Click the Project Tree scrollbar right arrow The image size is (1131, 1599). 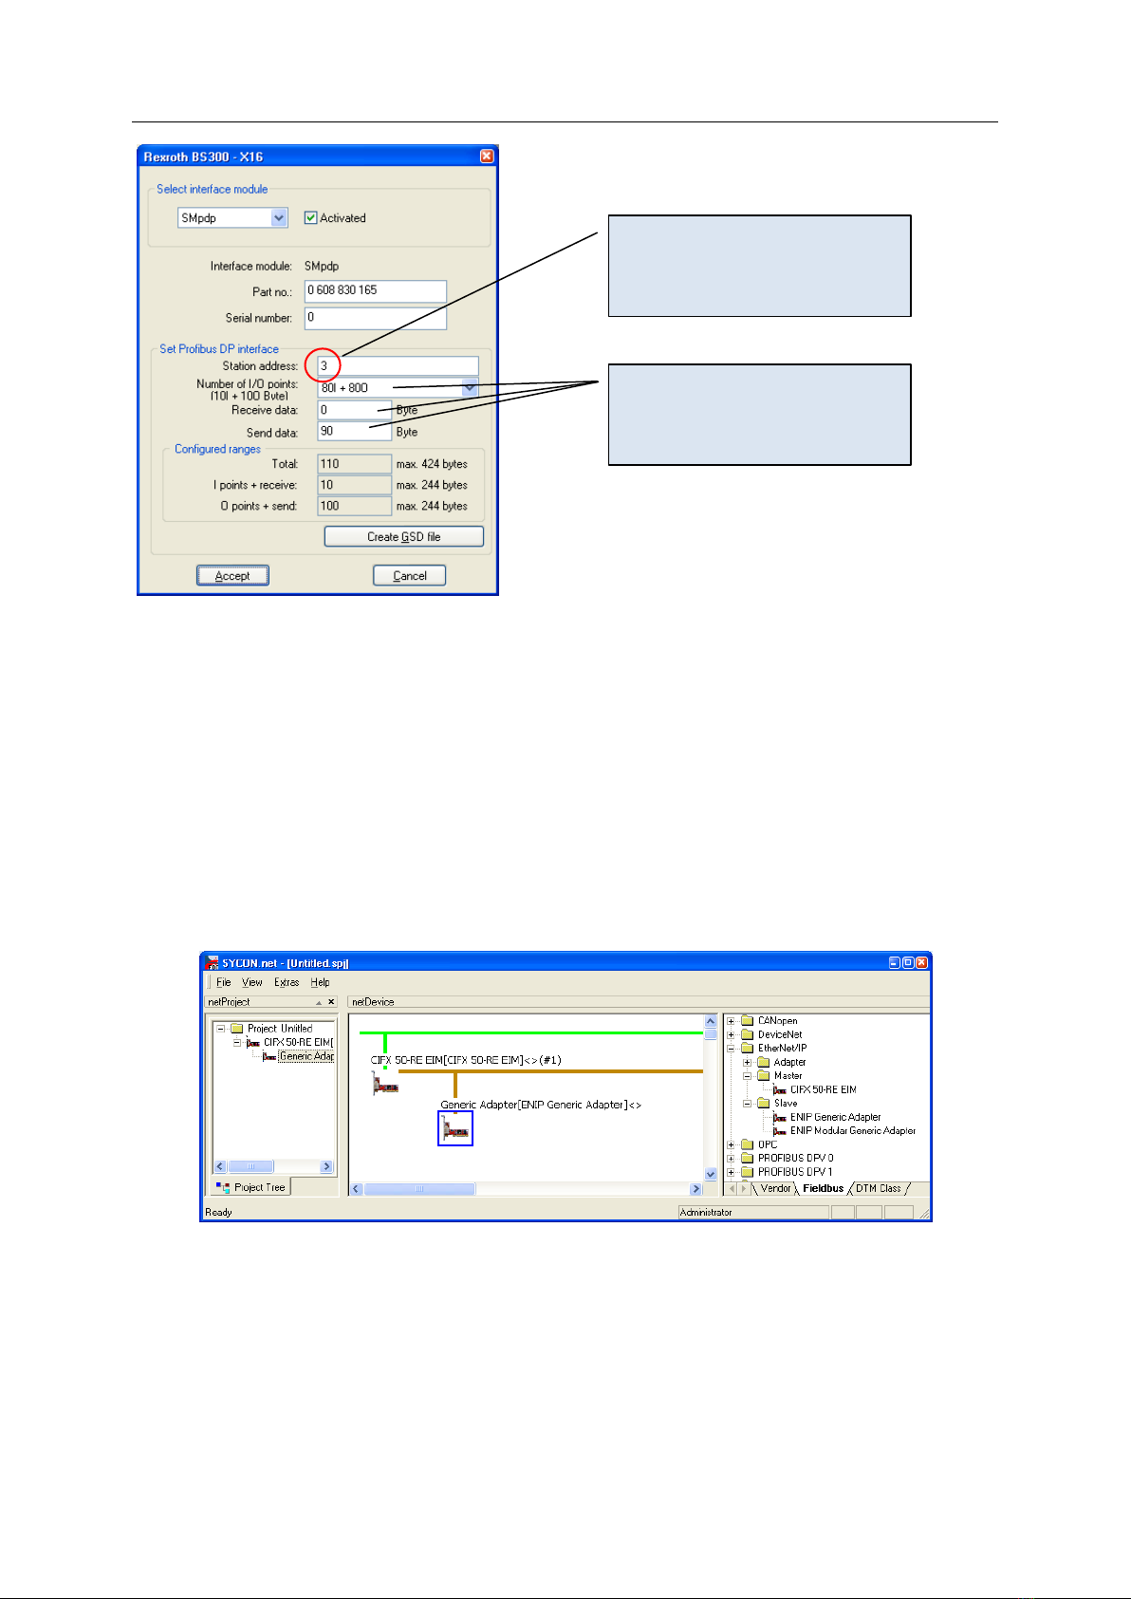[326, 1166]
